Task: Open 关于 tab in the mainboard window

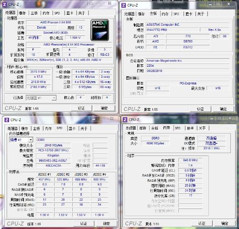Action: 201,14
